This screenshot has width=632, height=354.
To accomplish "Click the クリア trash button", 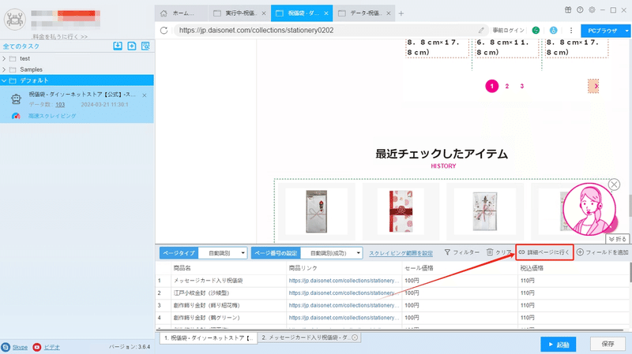I will point(499,252).
